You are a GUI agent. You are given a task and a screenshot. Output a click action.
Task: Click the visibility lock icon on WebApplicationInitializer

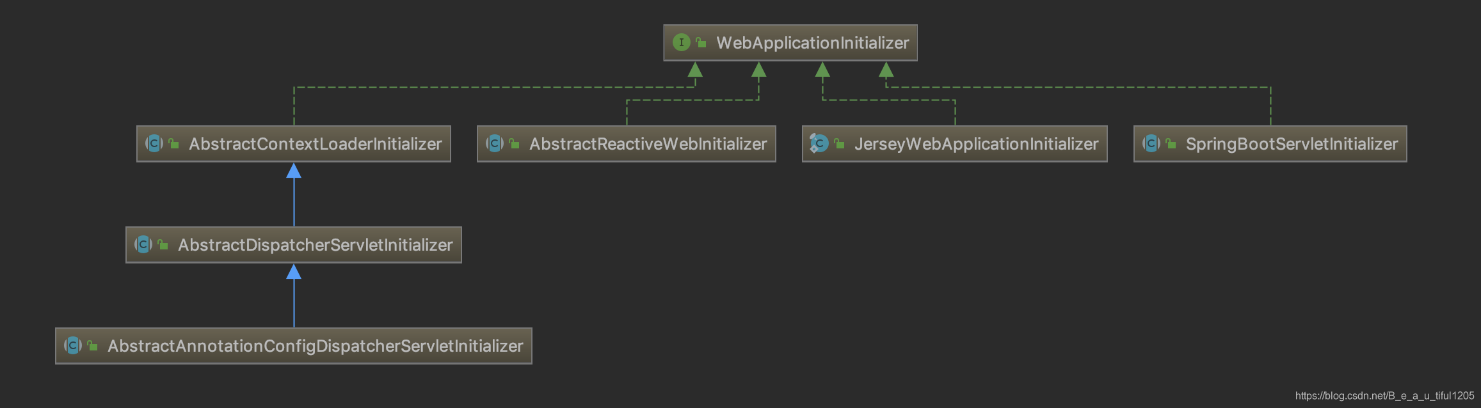point(701,43)
